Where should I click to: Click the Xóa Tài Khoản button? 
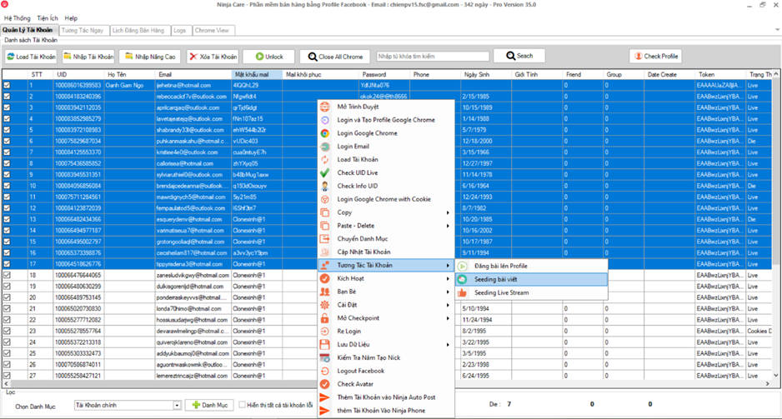pos(213,57)
